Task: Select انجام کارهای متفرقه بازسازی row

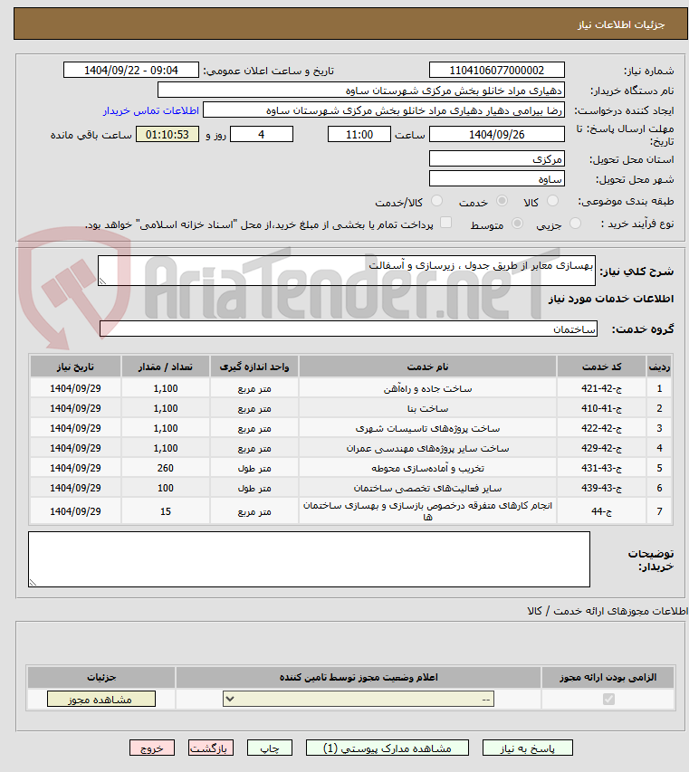Action: (x=427, y=511)
